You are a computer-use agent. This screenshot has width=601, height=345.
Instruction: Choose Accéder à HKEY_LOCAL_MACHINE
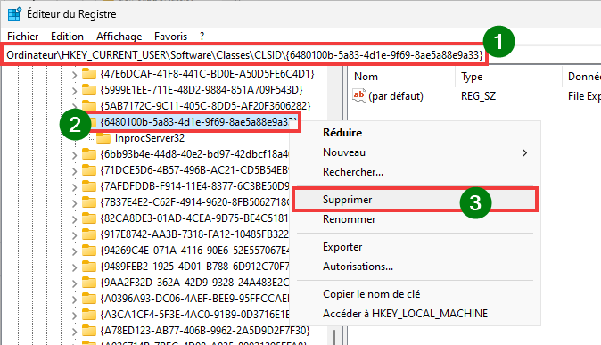click(405, 313)
